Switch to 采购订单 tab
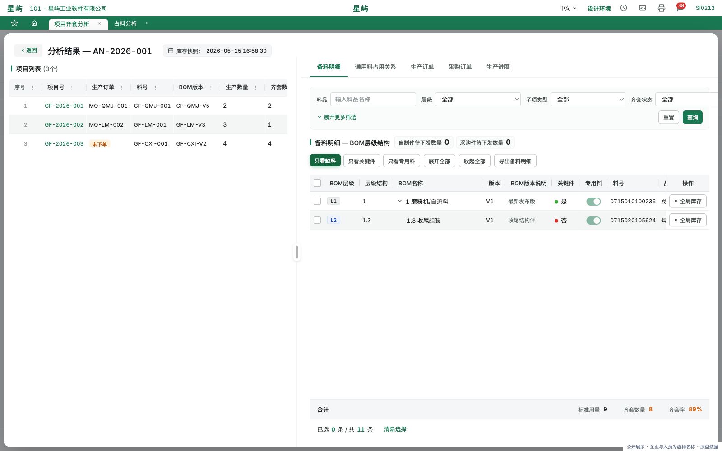The width and height of the screenshot is (722, 451). click(460, 67)
